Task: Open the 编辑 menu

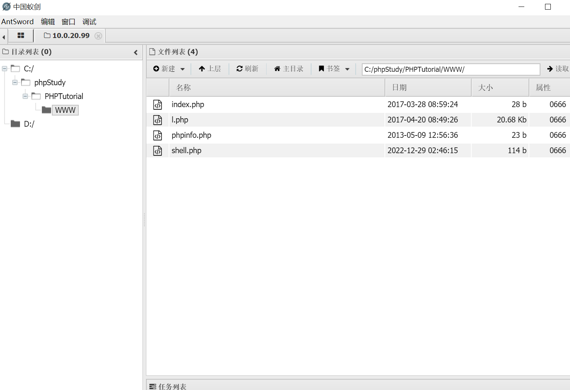Action: pyautogui.click(x=48, y=22)
